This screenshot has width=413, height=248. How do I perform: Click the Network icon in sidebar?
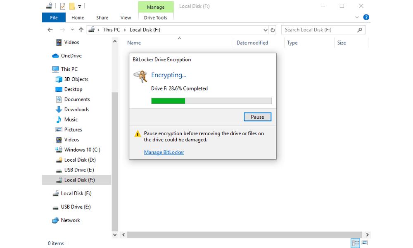pos(55,220)
